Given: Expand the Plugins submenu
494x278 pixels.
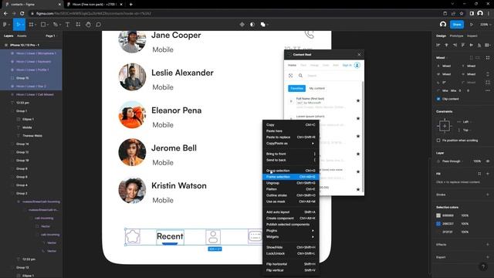Looking at the screenshot, I should (290, 231).
